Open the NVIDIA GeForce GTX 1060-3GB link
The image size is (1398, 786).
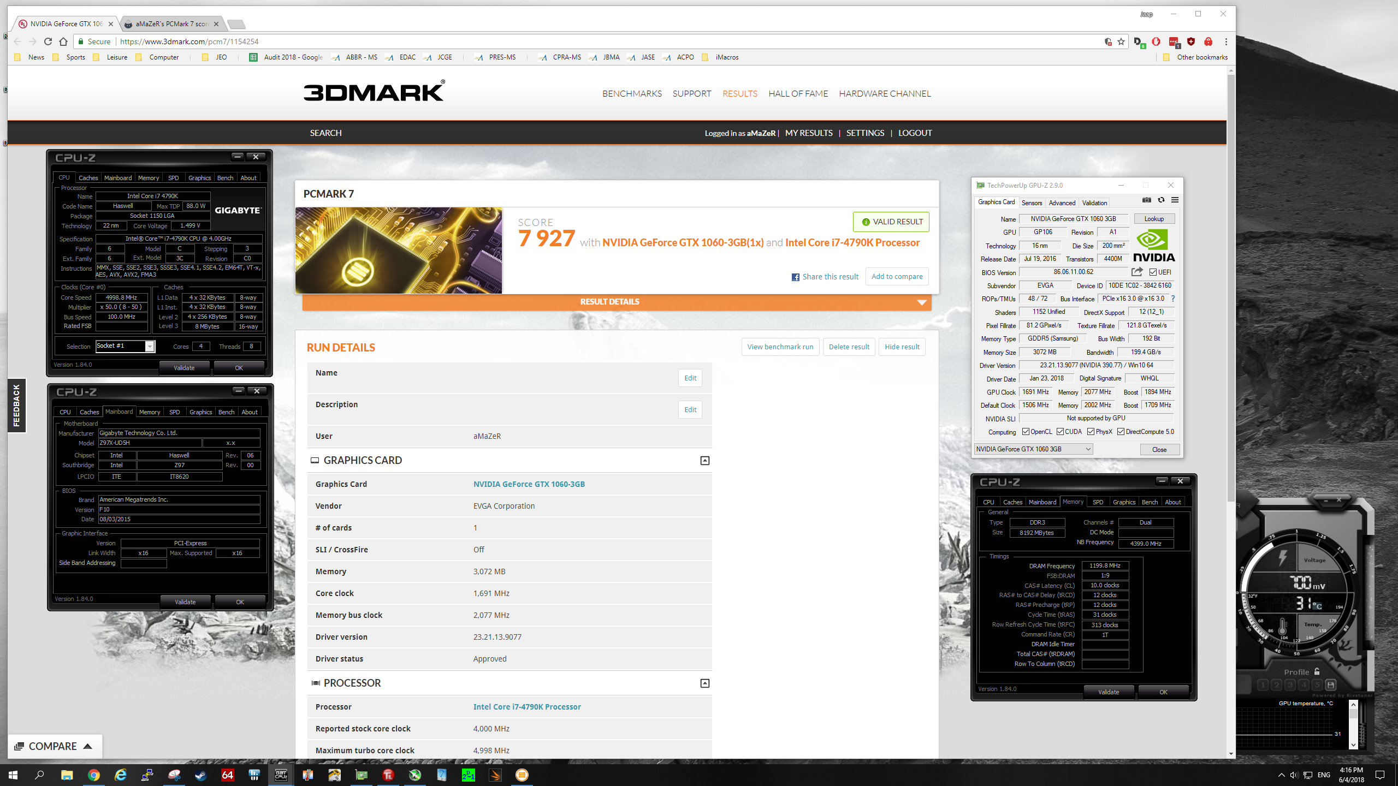(529, 484)
